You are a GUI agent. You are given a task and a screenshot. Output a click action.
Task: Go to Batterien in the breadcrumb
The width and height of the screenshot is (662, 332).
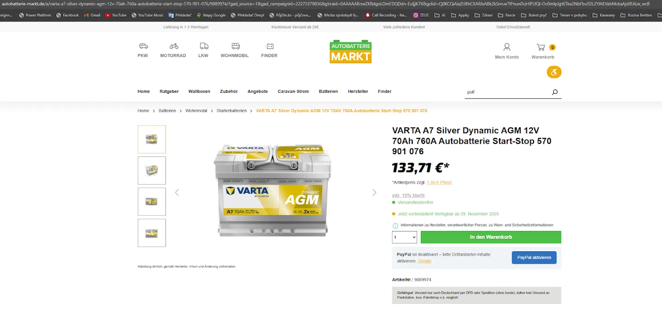[167, 111]
